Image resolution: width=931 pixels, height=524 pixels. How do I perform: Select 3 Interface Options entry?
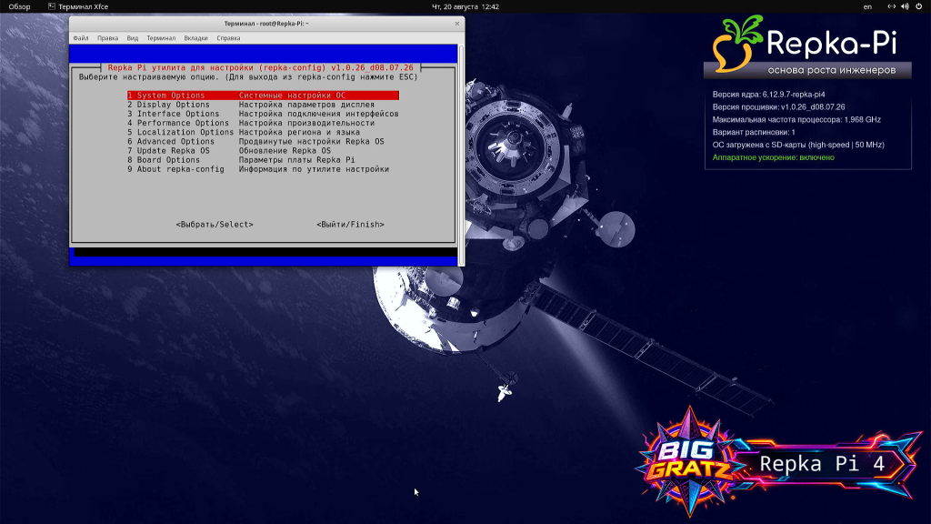pos(263,114)
